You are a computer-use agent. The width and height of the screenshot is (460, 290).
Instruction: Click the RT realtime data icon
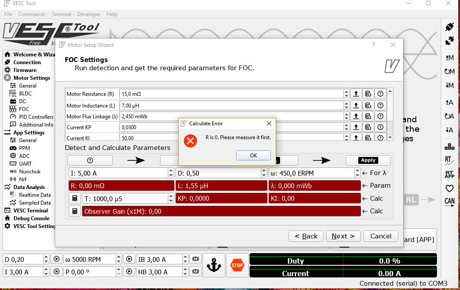(450, 161)
